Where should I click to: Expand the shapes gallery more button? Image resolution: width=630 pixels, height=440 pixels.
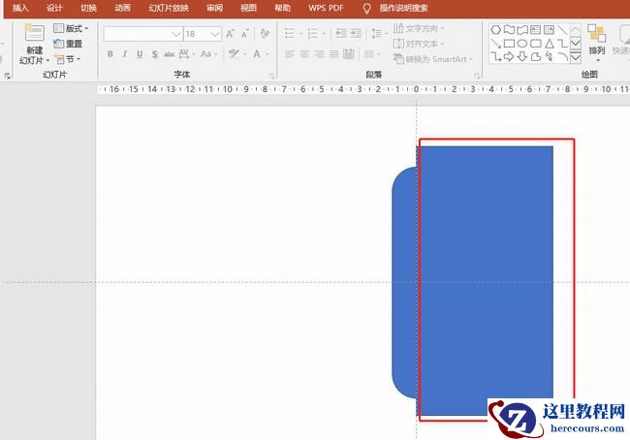point(576,57)
